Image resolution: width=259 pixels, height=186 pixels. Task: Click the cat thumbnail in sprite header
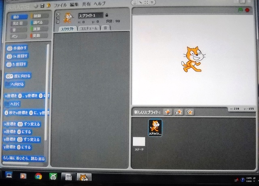[x=68, y=18]
